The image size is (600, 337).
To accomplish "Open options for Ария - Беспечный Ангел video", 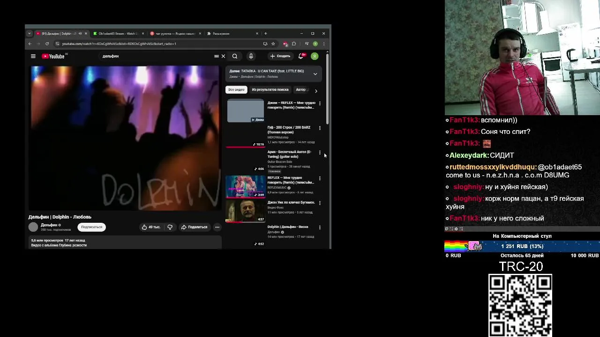I will 320,152.
